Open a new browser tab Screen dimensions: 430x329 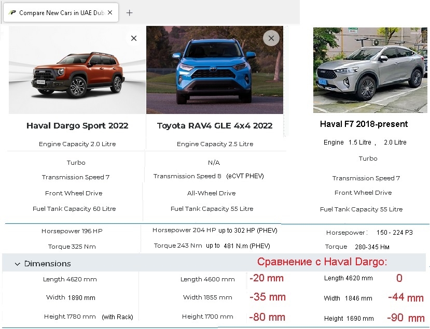pyautogui.click(x=130, y=13)
